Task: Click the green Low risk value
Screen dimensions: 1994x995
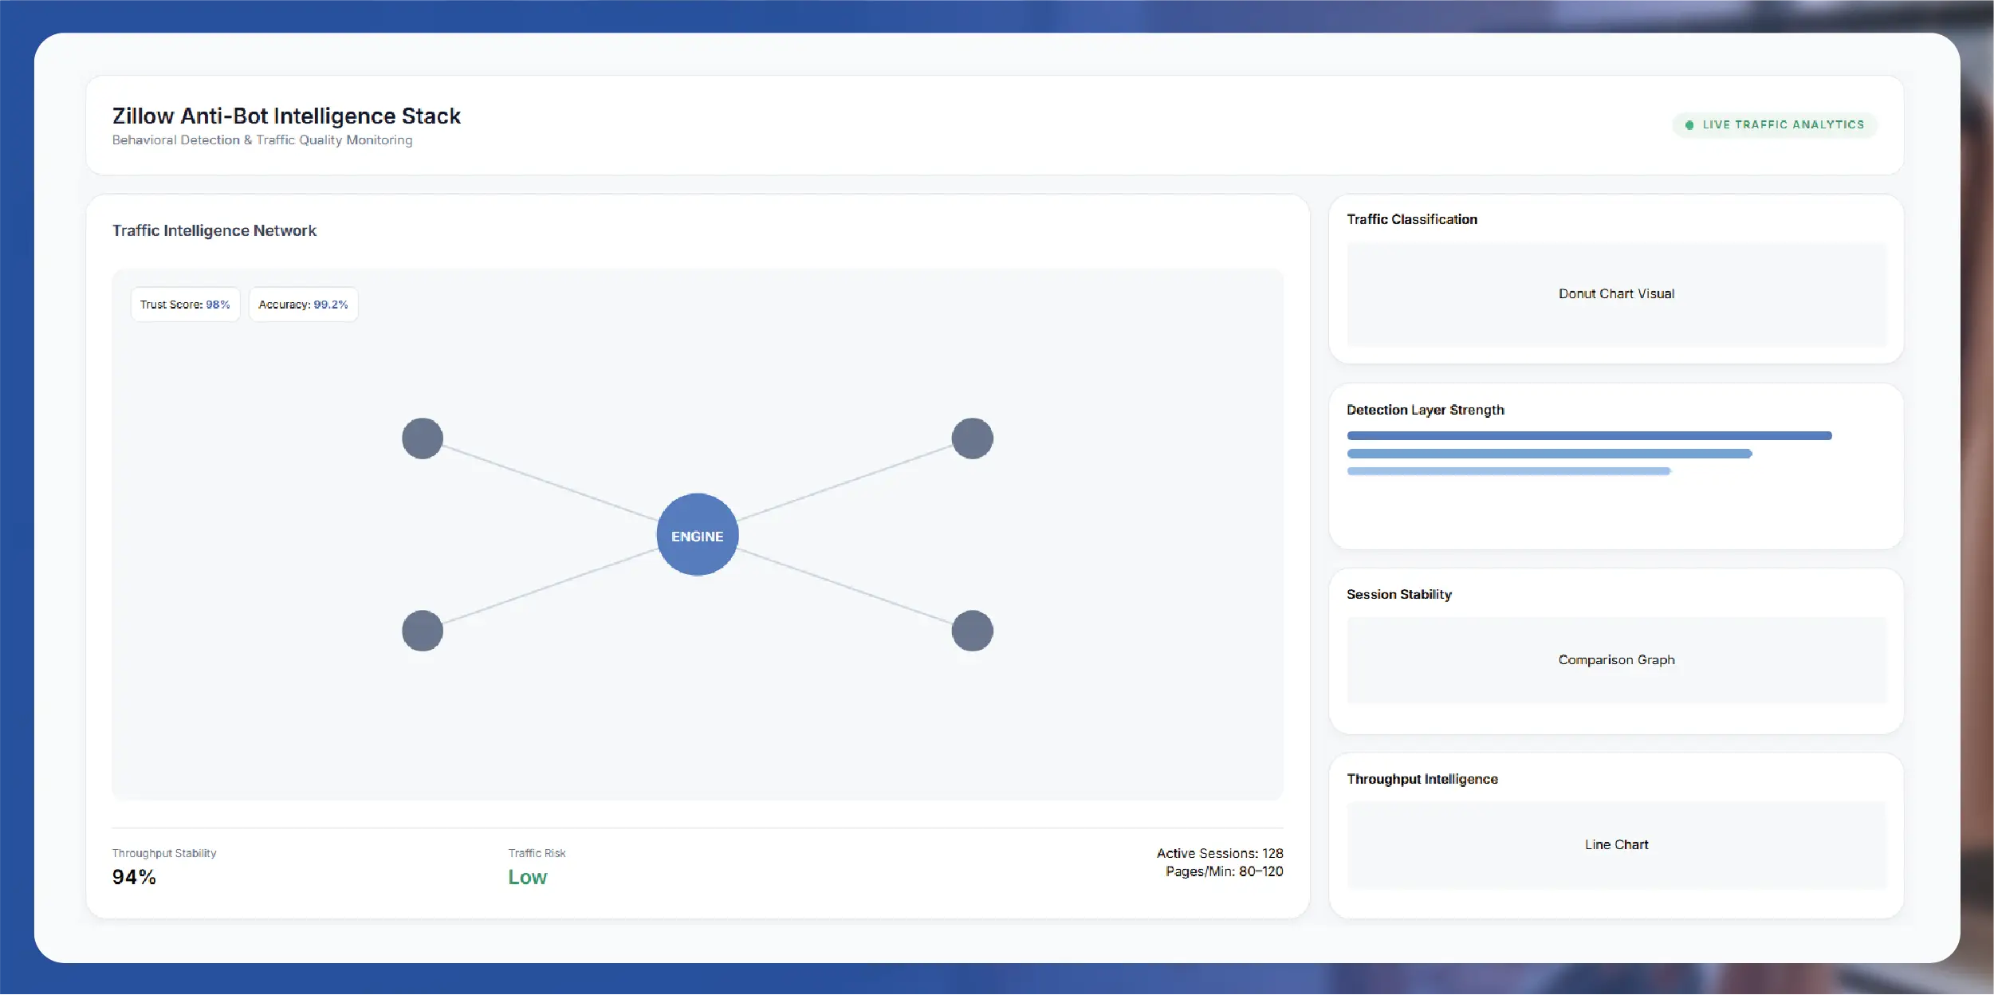Action: 528,877
